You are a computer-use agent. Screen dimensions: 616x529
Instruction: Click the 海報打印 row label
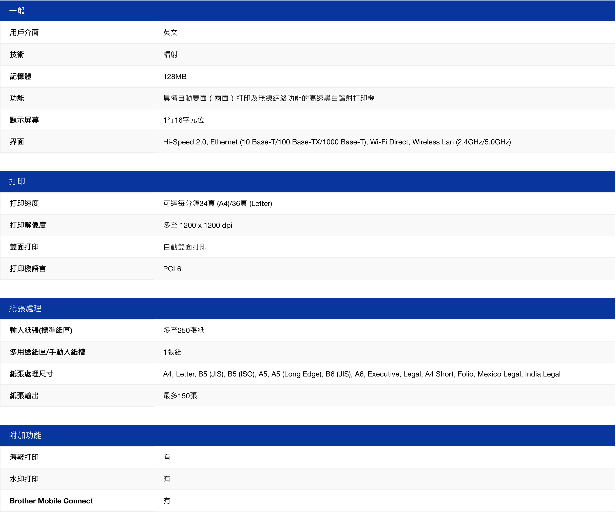(x=24, y=457)
